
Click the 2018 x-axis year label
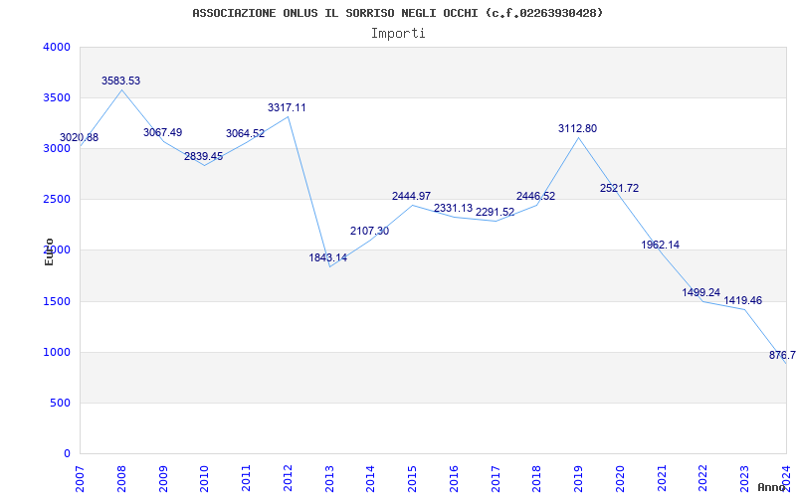click(537, 478)
